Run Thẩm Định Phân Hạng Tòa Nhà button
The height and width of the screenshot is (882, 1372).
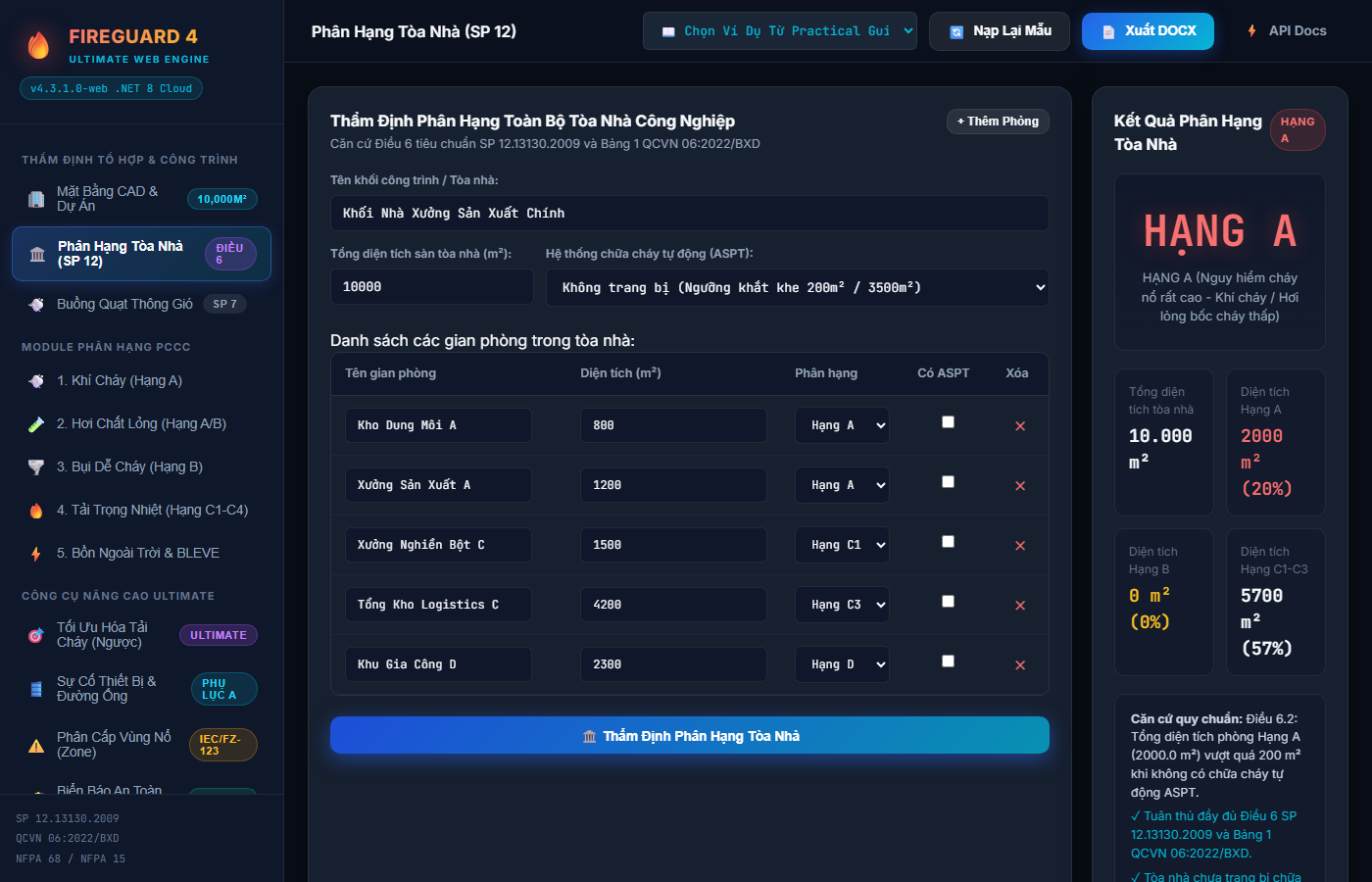[x=690, y=736]
